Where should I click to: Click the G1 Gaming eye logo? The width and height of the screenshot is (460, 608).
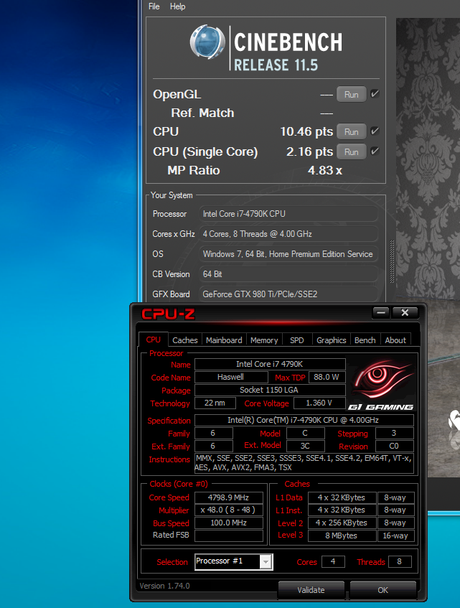[382, 383]
